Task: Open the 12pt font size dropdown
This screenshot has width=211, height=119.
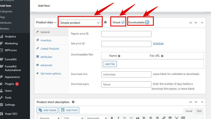Action: coord(73,118)
